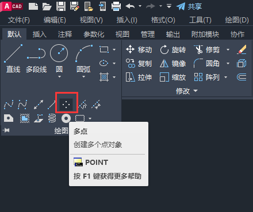Undo the last action
This screenshot has height=212, width=253.
tap(130, 6)
